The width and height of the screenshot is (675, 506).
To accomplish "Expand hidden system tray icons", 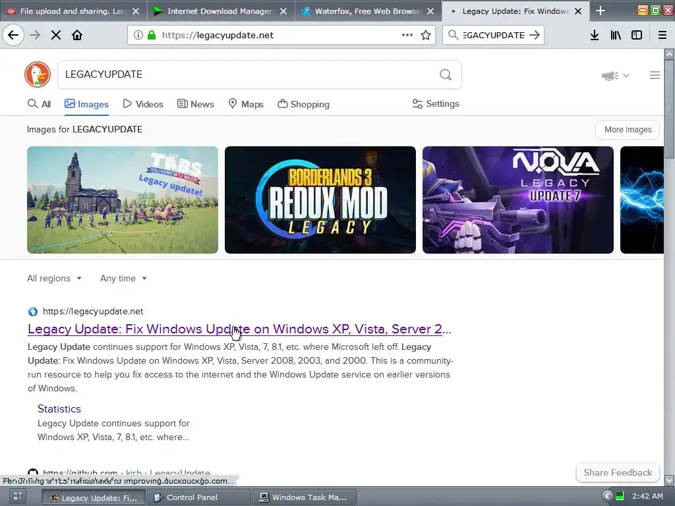I will coord(607,496).
